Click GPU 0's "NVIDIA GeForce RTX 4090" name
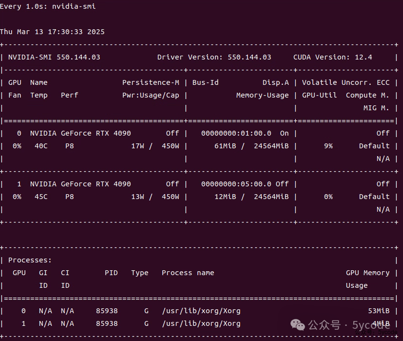 [x=80, y=133]
